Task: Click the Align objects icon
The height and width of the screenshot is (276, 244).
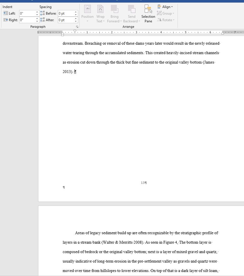Action: click(x=159, y=6)
